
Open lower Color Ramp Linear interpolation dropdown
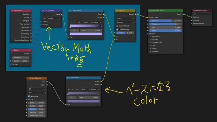coord(95,90)
